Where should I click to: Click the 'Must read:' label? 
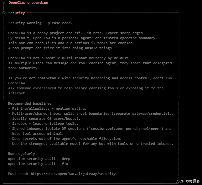[x=18, y=174]
